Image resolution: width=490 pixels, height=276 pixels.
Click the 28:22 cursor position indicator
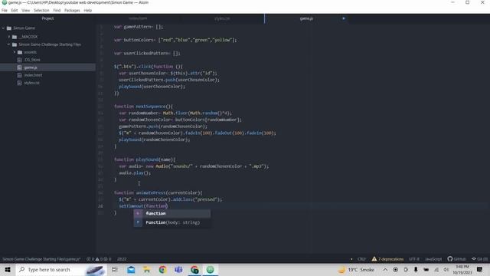click(122, 259)
